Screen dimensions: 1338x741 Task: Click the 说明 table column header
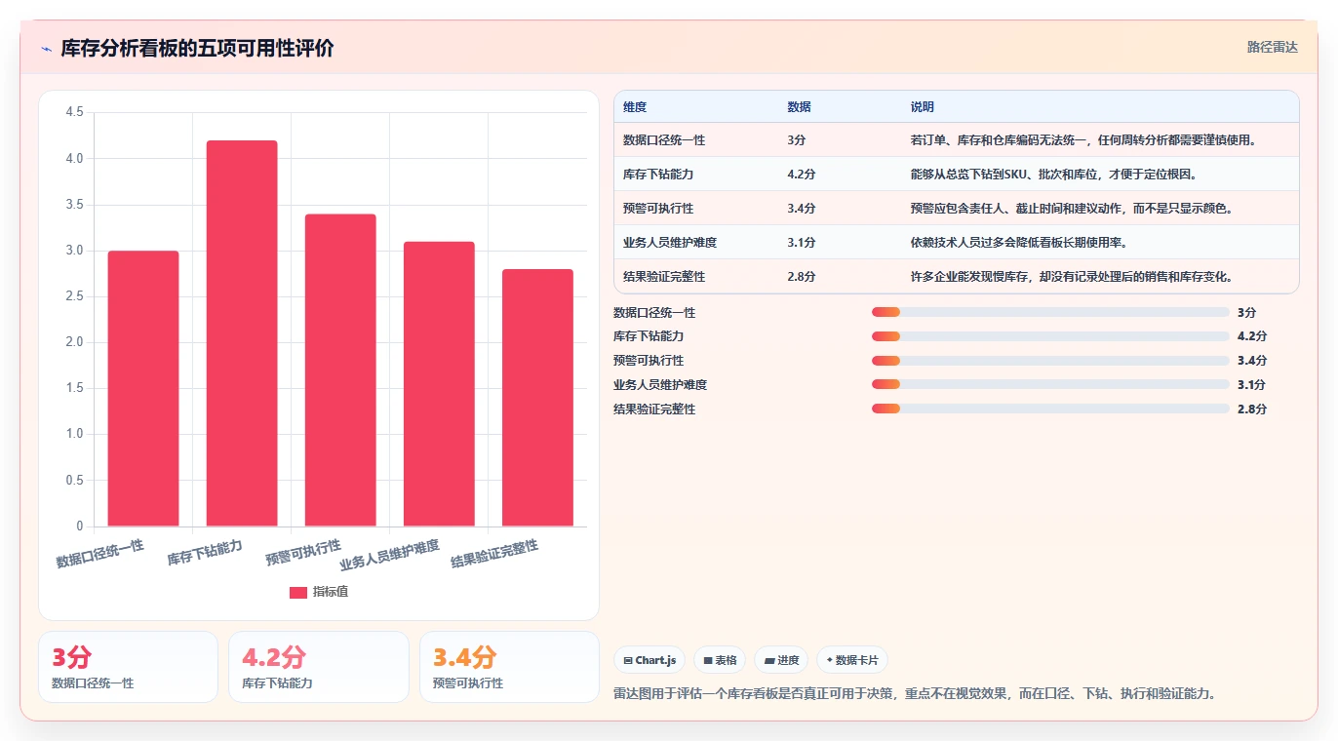pos(923,107)
